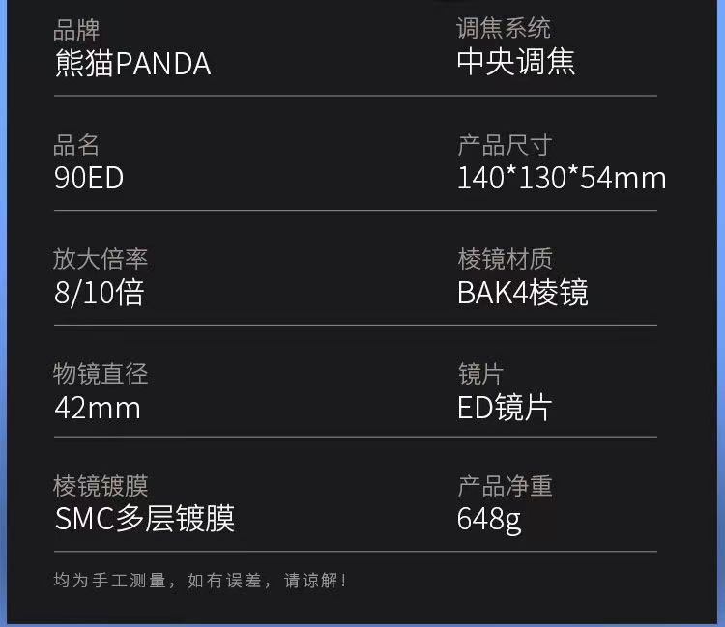Click the 熊猫PANDA brand name text

(x=132, y=64)
